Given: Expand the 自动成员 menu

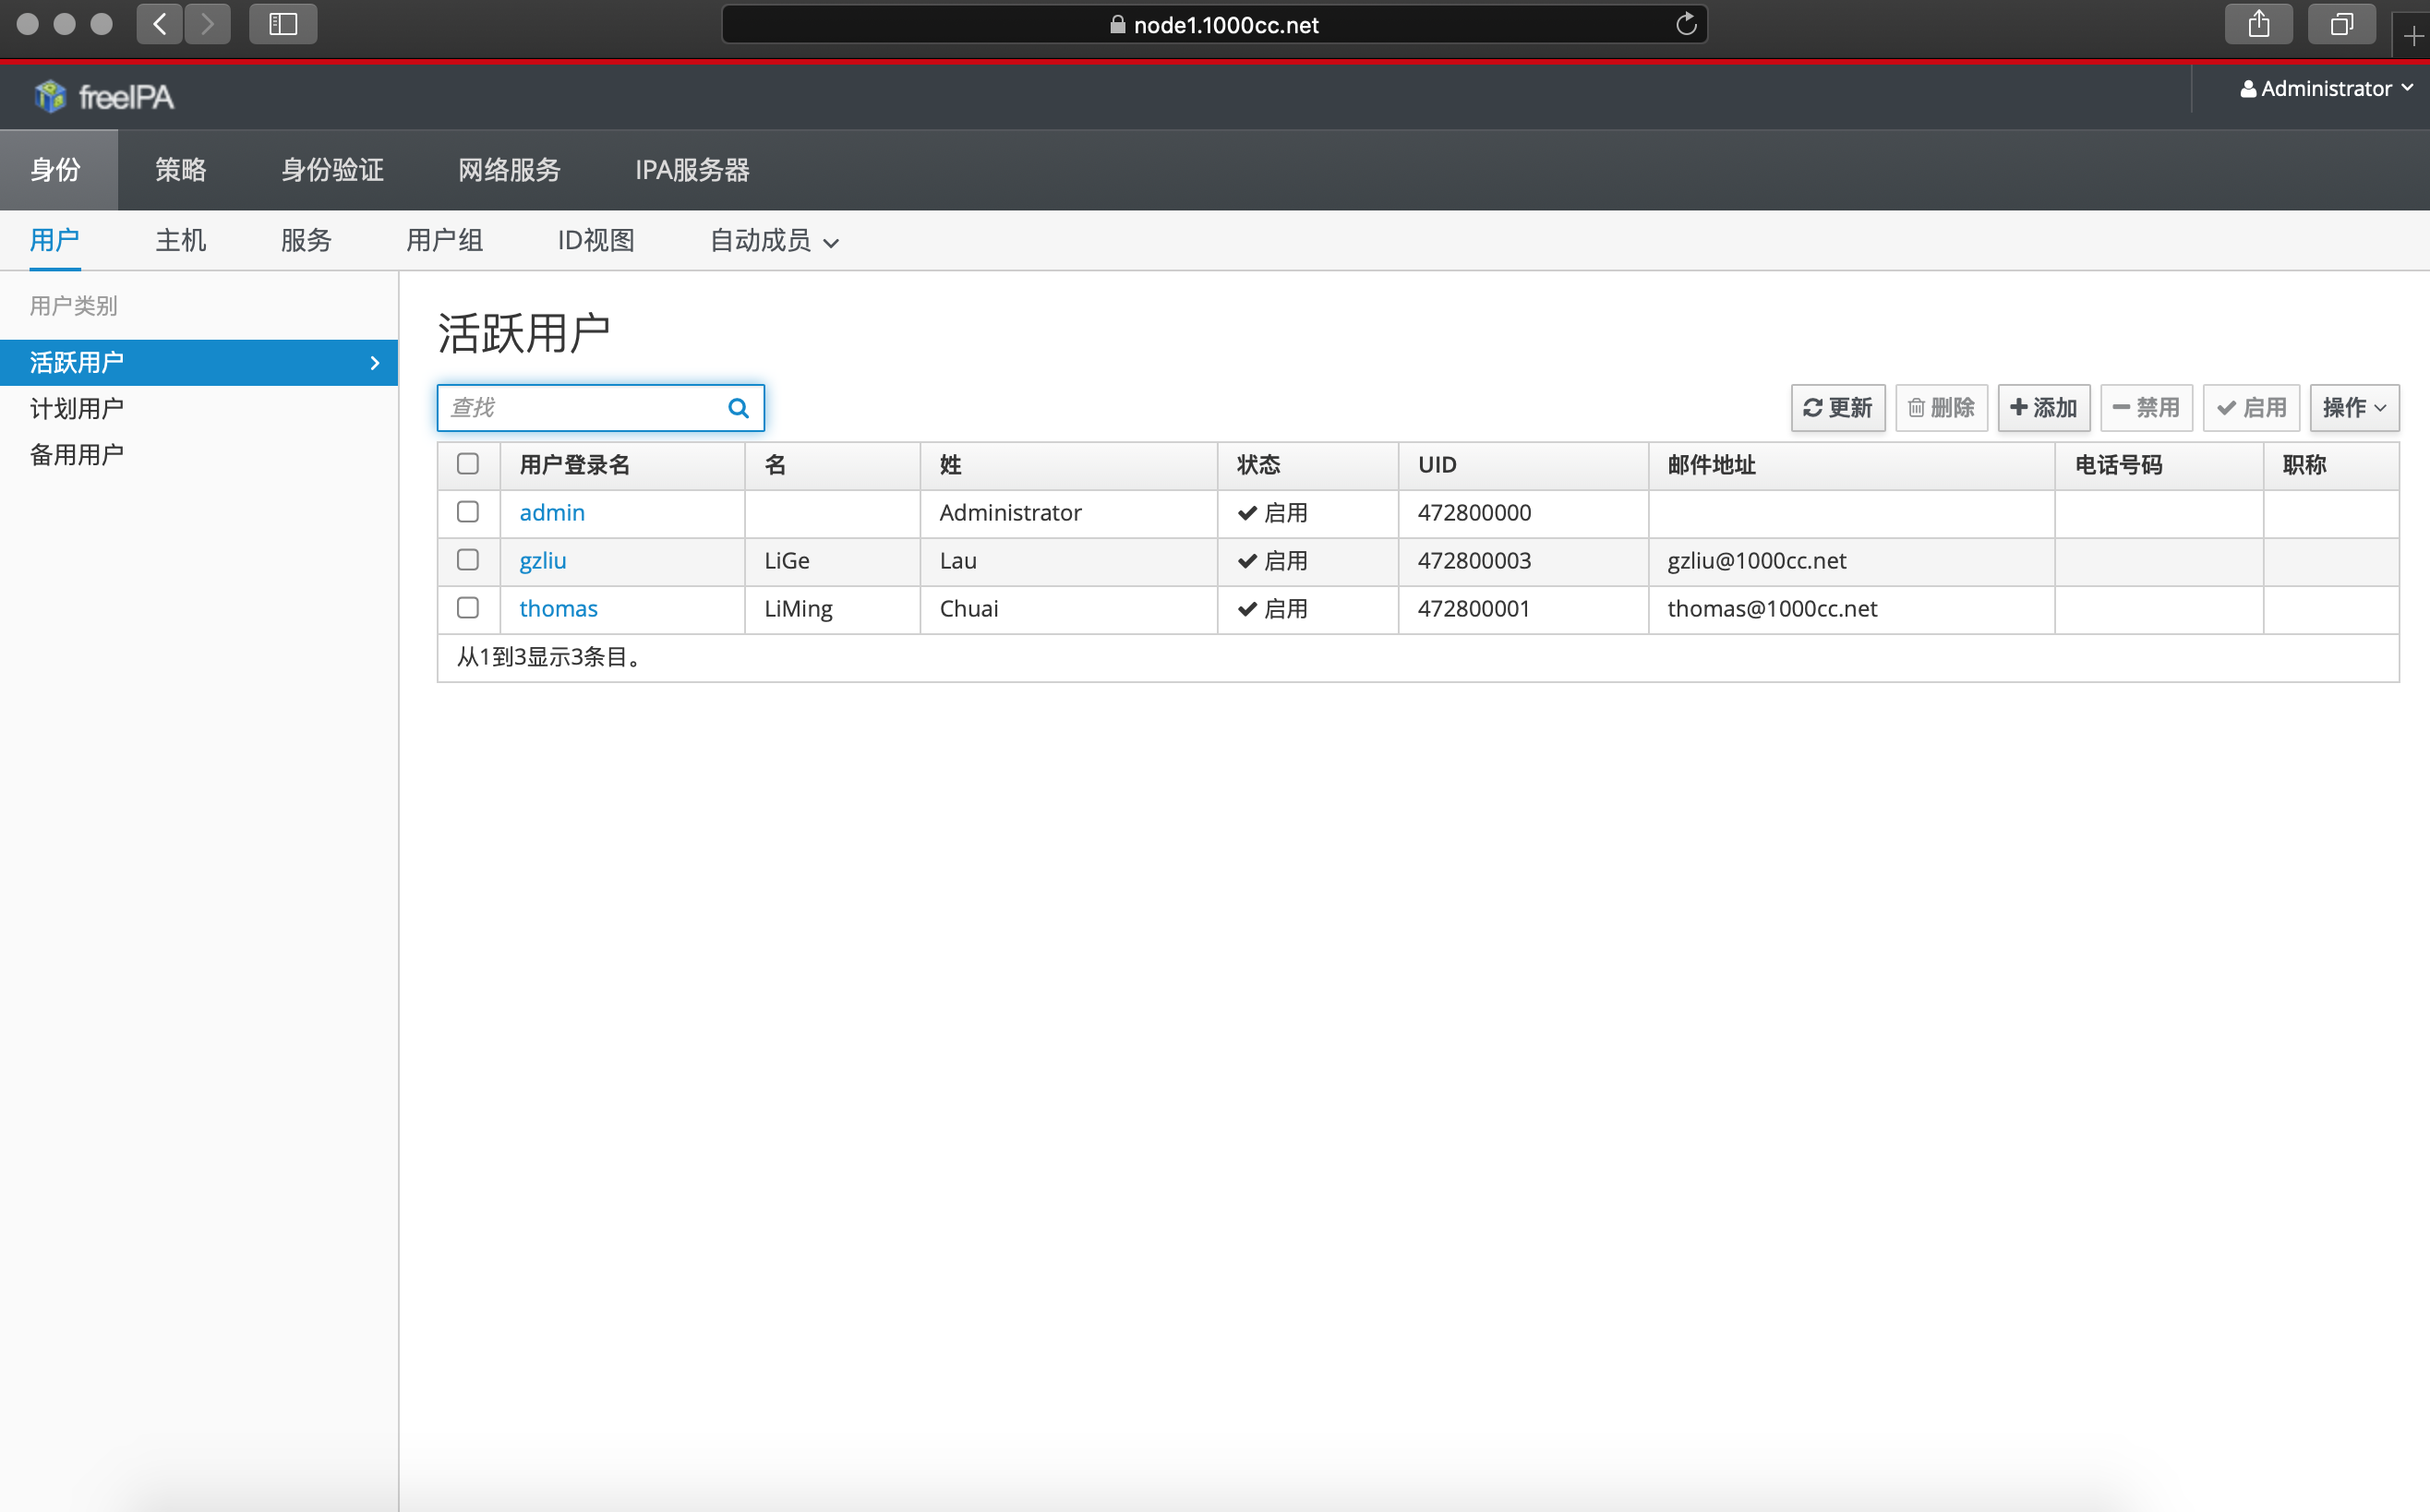Looking at the screenshot, I should click(x=774, y=241).
